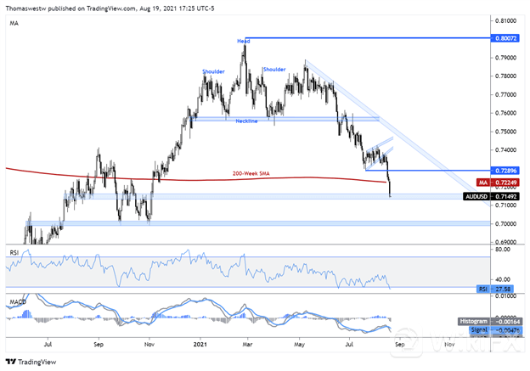
Task: Select the Histogram value tag
Action: 499,323
